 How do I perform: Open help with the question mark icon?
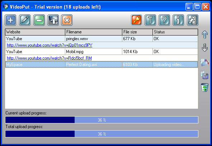[164, 20]
